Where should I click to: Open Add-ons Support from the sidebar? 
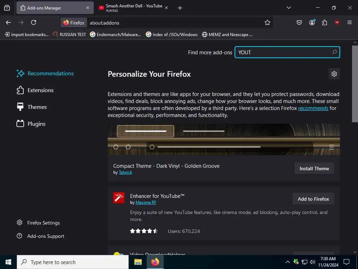click(x=41, y=236)
